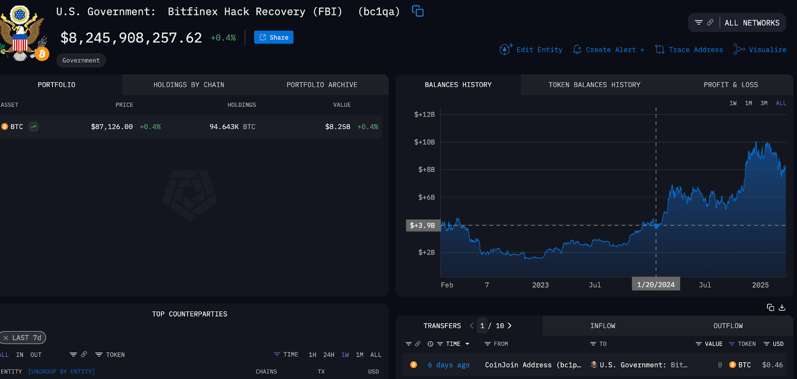Click the filter icon at transfers row start
797x379 pixels.
[x=408, y=344]
